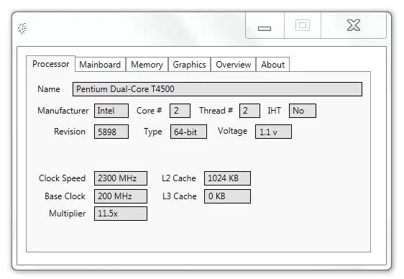Screen dimensions: 404x279
Task: Click the Revision label
Action: pos(70,132)
